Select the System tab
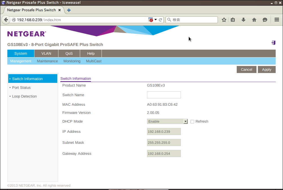283x190 pixels. [x=21, y=54]
